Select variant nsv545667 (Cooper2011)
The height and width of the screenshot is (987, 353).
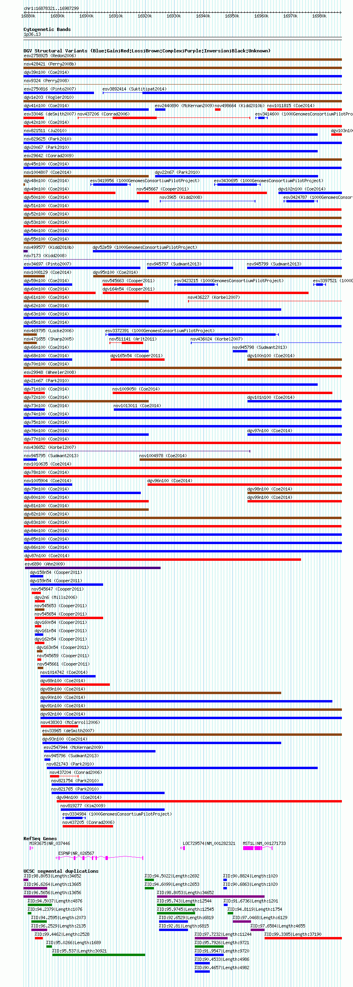point(163,189)
